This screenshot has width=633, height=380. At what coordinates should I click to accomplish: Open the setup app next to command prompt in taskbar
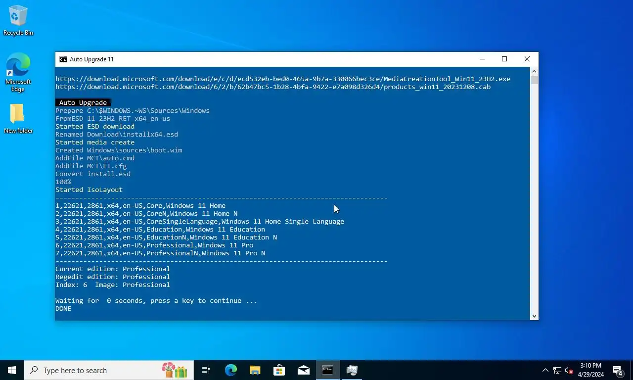(x=352, y=370)
